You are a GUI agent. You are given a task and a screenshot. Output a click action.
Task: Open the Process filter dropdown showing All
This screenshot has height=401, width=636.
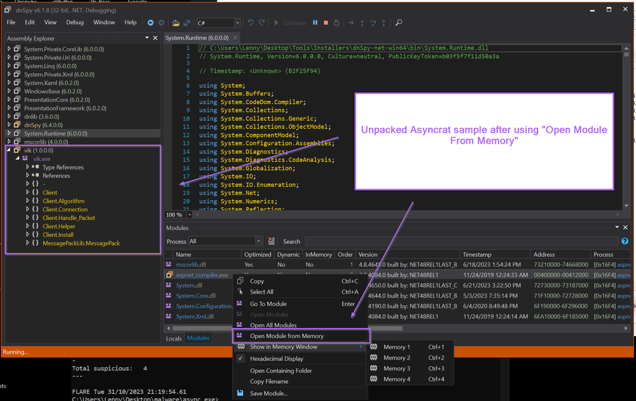pyautogui.click(x=258, y=241)
